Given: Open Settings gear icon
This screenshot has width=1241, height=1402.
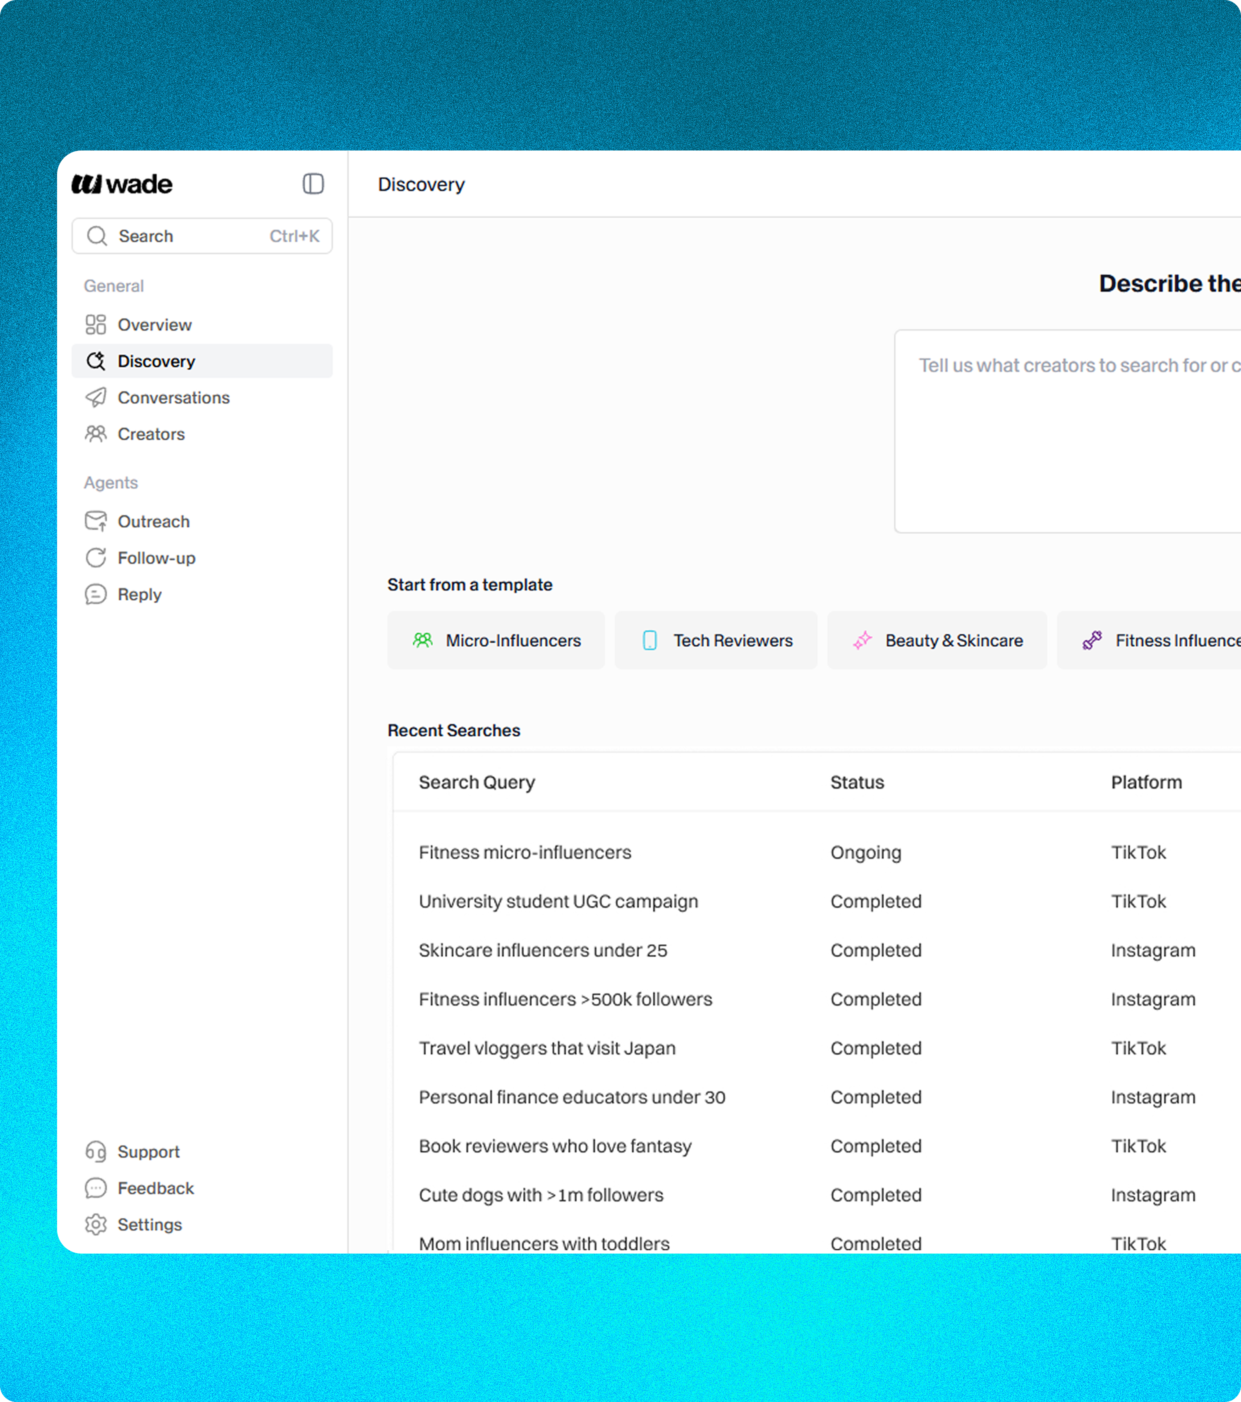Looking at the screenshot, I should (96, 1224).
